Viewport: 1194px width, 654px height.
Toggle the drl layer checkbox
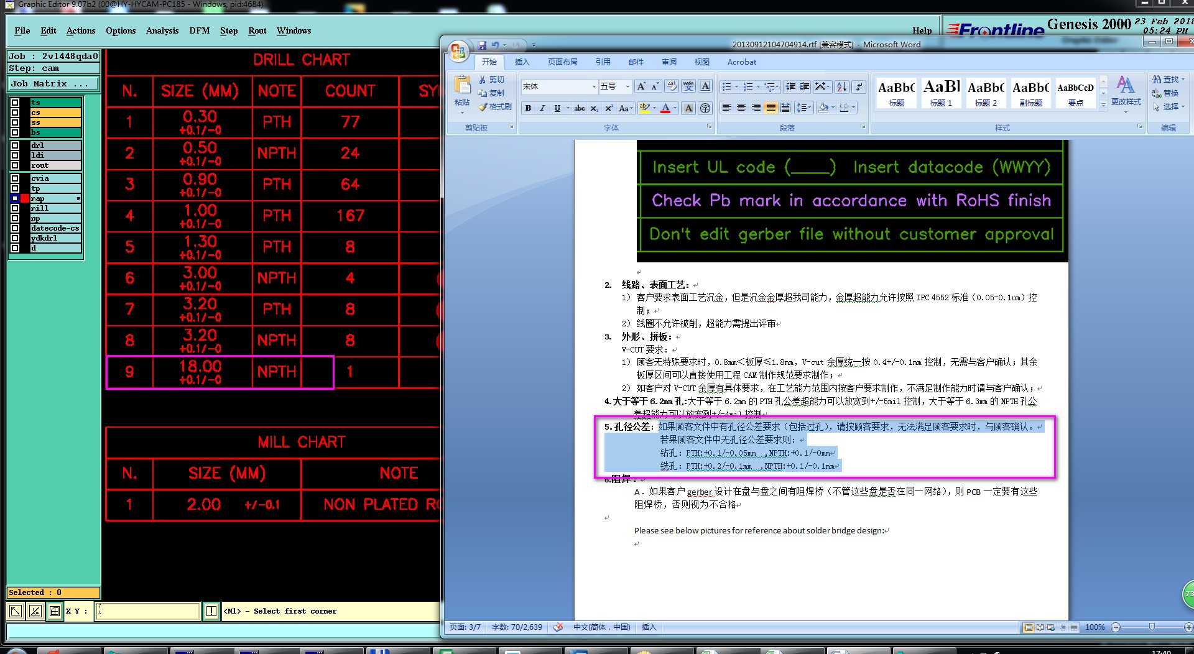click(15, 145)
